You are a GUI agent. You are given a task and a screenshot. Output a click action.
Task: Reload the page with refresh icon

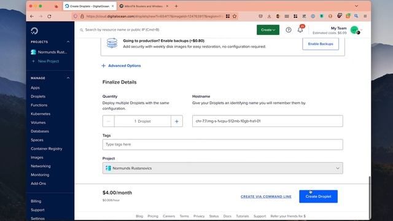click(x=49, y=17)
